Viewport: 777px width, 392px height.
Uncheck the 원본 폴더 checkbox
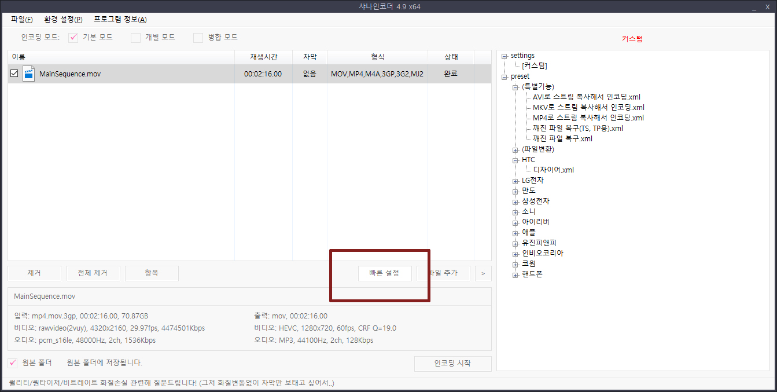[13, 363]
